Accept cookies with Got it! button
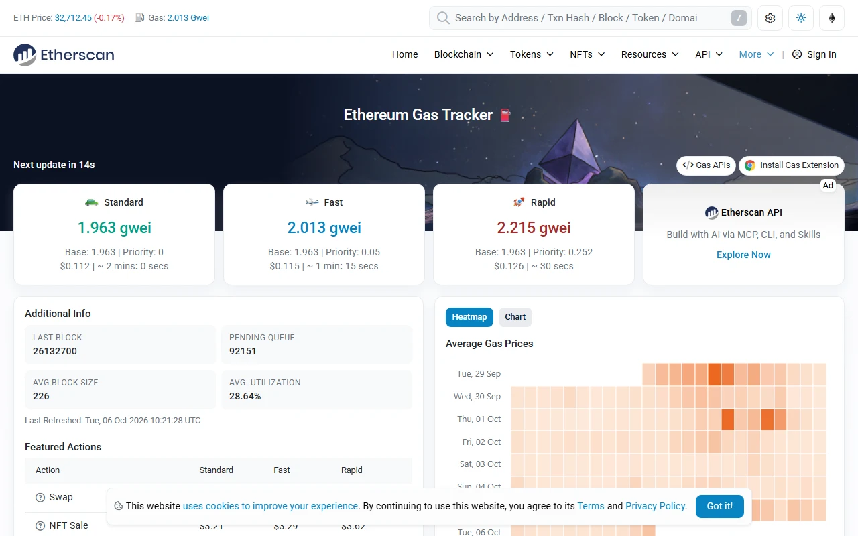Image resolution: width=858 pixels, height=536 pixels. tap(720, 506)
